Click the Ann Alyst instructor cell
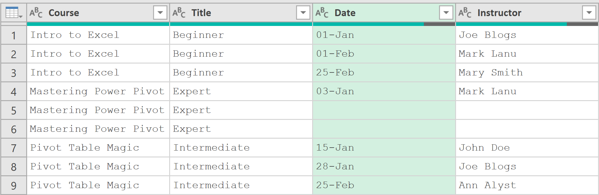This screenshot has height=195, width=599. coord(527,185)
